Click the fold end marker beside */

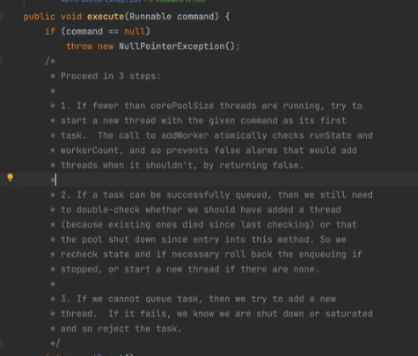coord(1,344)
